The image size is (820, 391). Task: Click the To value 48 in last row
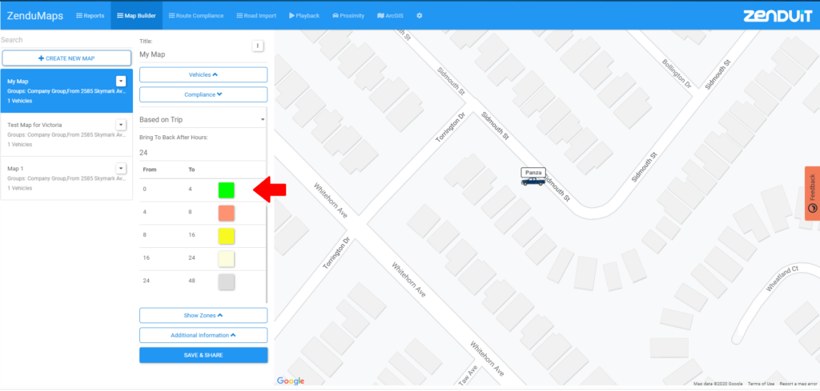coord(192,281)
